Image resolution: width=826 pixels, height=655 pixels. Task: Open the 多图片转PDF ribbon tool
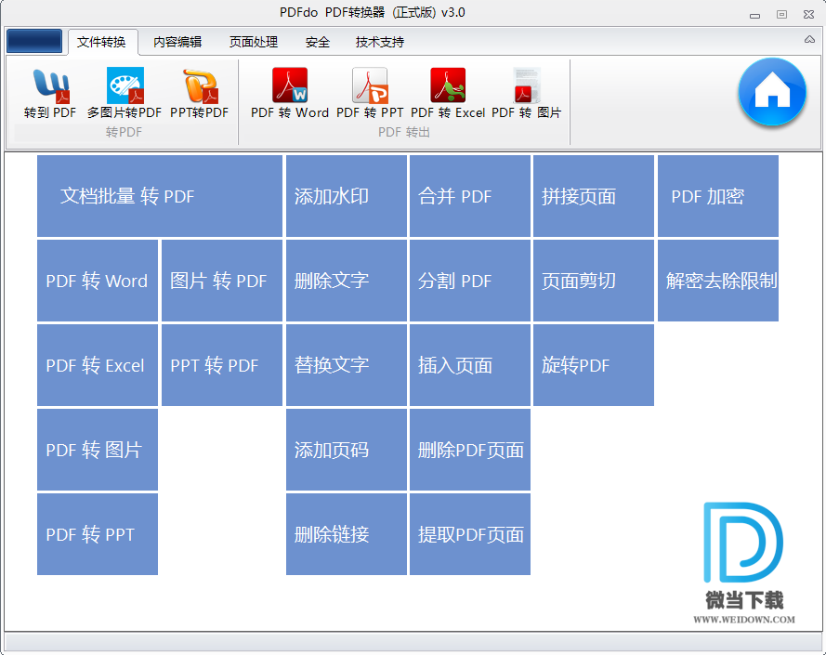pos(125,94)
